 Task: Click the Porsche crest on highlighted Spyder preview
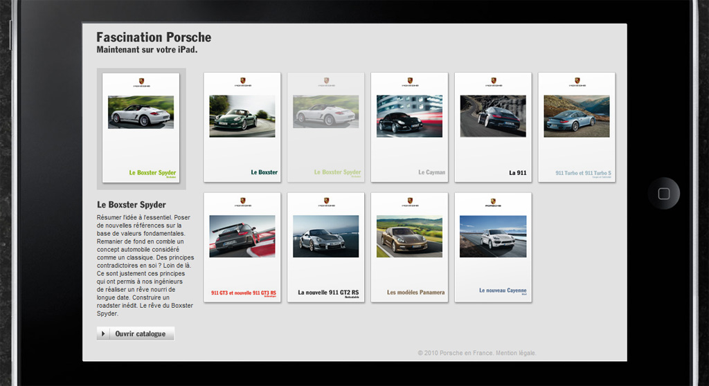pyautogui.click(x=141, y=82)
